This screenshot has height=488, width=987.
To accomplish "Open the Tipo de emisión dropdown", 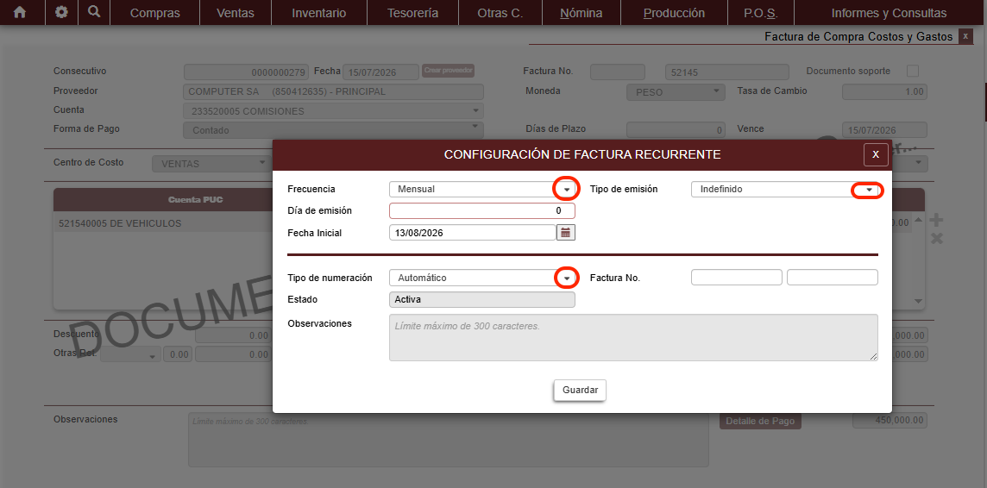I will 869,190.
